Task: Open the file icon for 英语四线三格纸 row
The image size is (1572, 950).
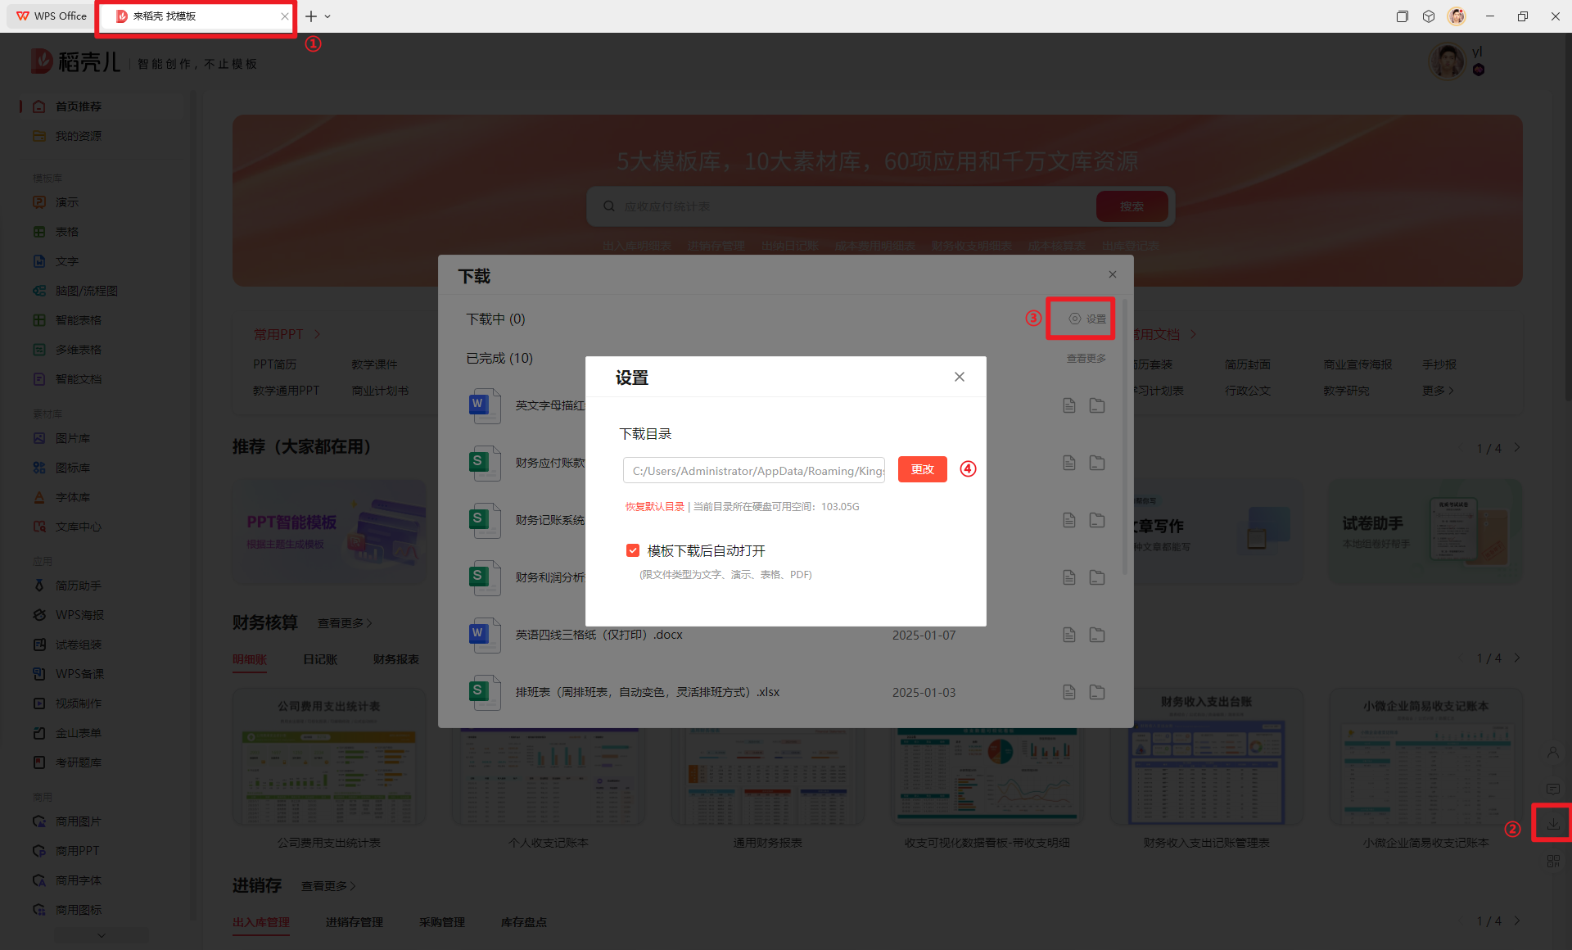Action: coord(1068,635)
